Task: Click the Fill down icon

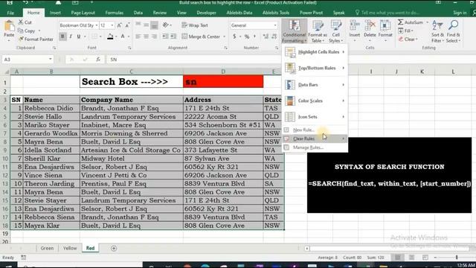Action: [x=401, y=31]
